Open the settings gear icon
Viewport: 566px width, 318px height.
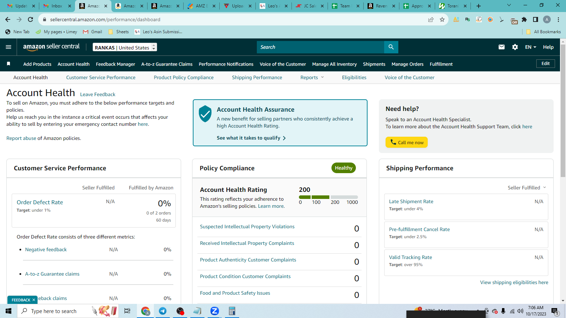tap(515, 47)
